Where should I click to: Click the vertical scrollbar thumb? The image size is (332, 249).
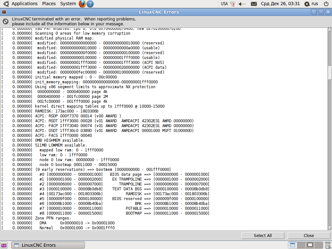pos(330,73)
